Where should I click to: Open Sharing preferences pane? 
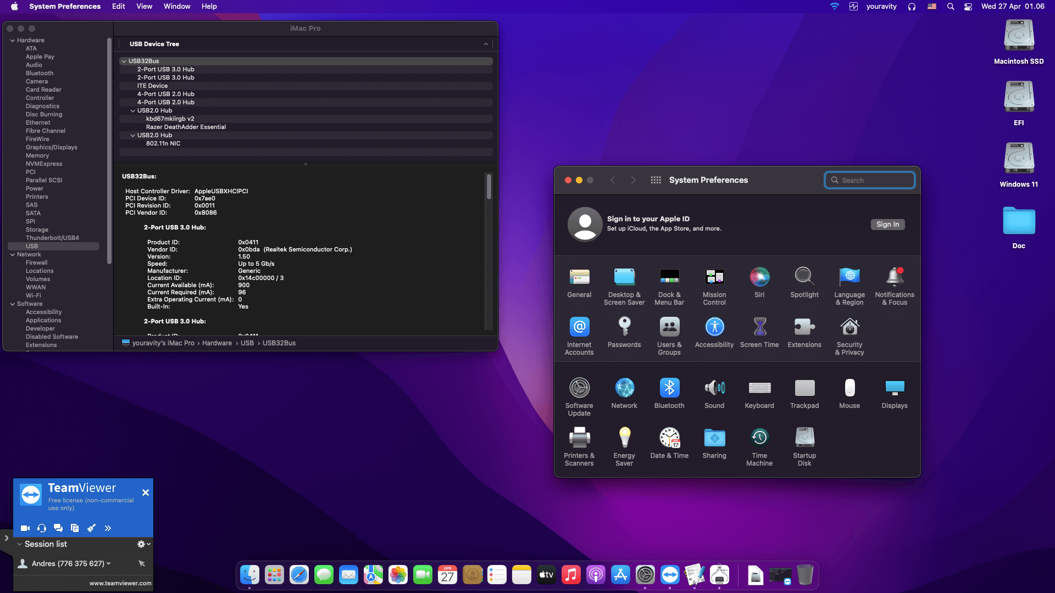[714, 444]
